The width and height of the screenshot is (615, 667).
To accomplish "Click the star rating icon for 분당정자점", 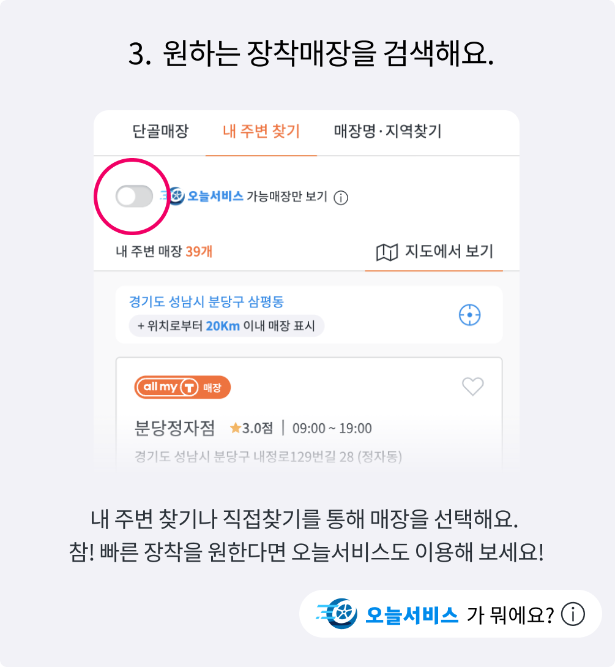I will pos(236,429).
